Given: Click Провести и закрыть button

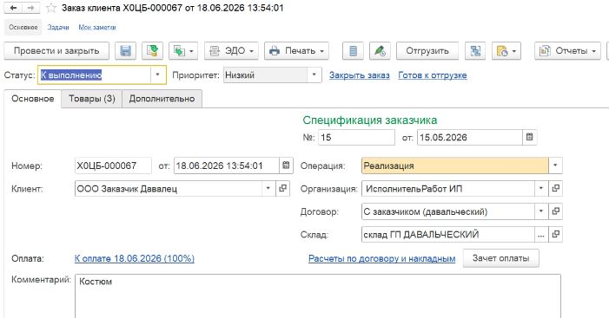Looking at the screenshot, I should tap(56, 51).
